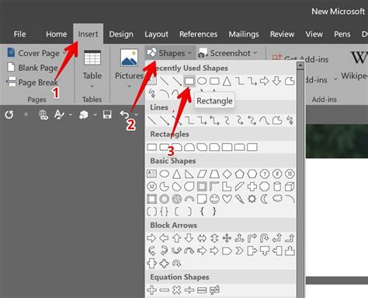Select the Parallelogram basic shape

[x=202, y=174]
